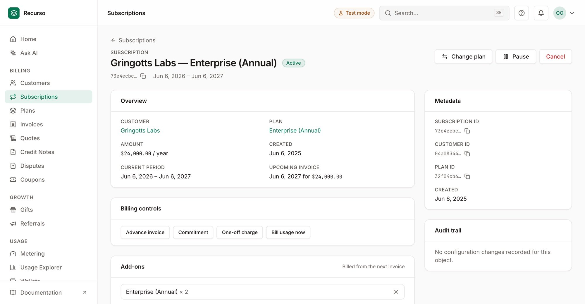Click Bill usage now
Image resolution: width=585 pixels, height=304 pixels.
point(288,232)
